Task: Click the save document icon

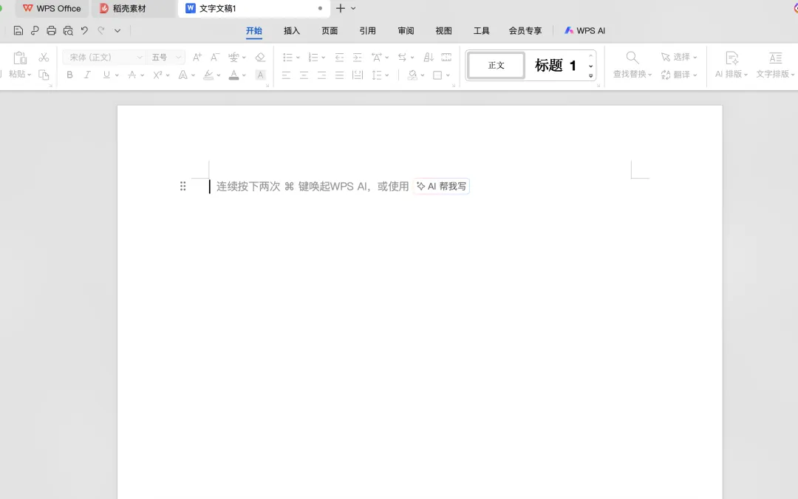Action: click(18, 30)
